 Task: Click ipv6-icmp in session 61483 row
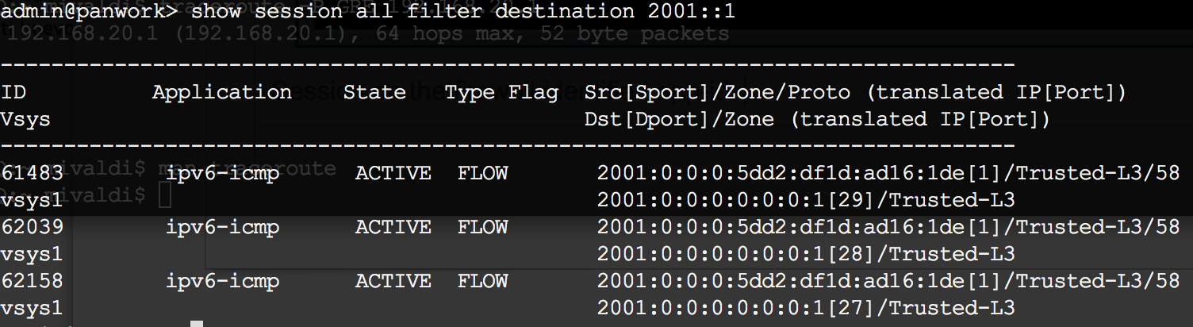tap(222, 173)
